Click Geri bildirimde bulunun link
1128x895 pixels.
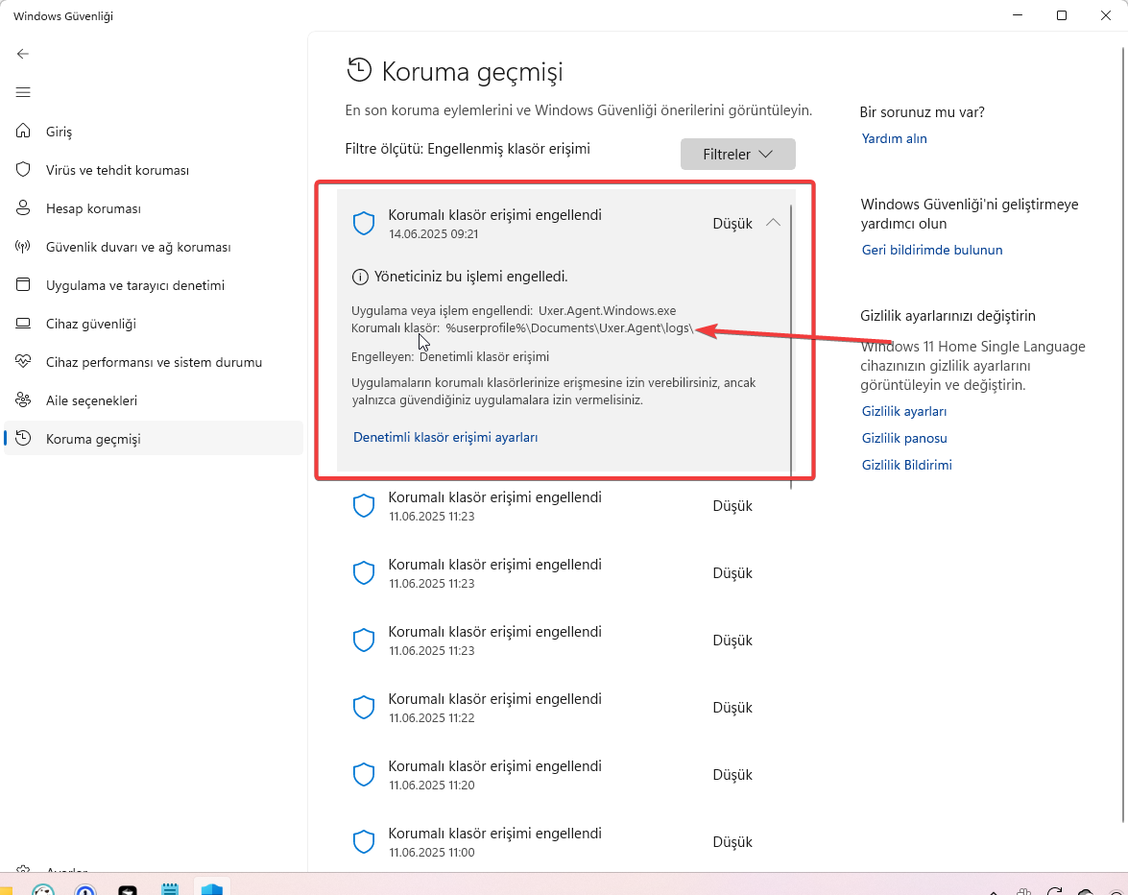(x=932, y=250)
